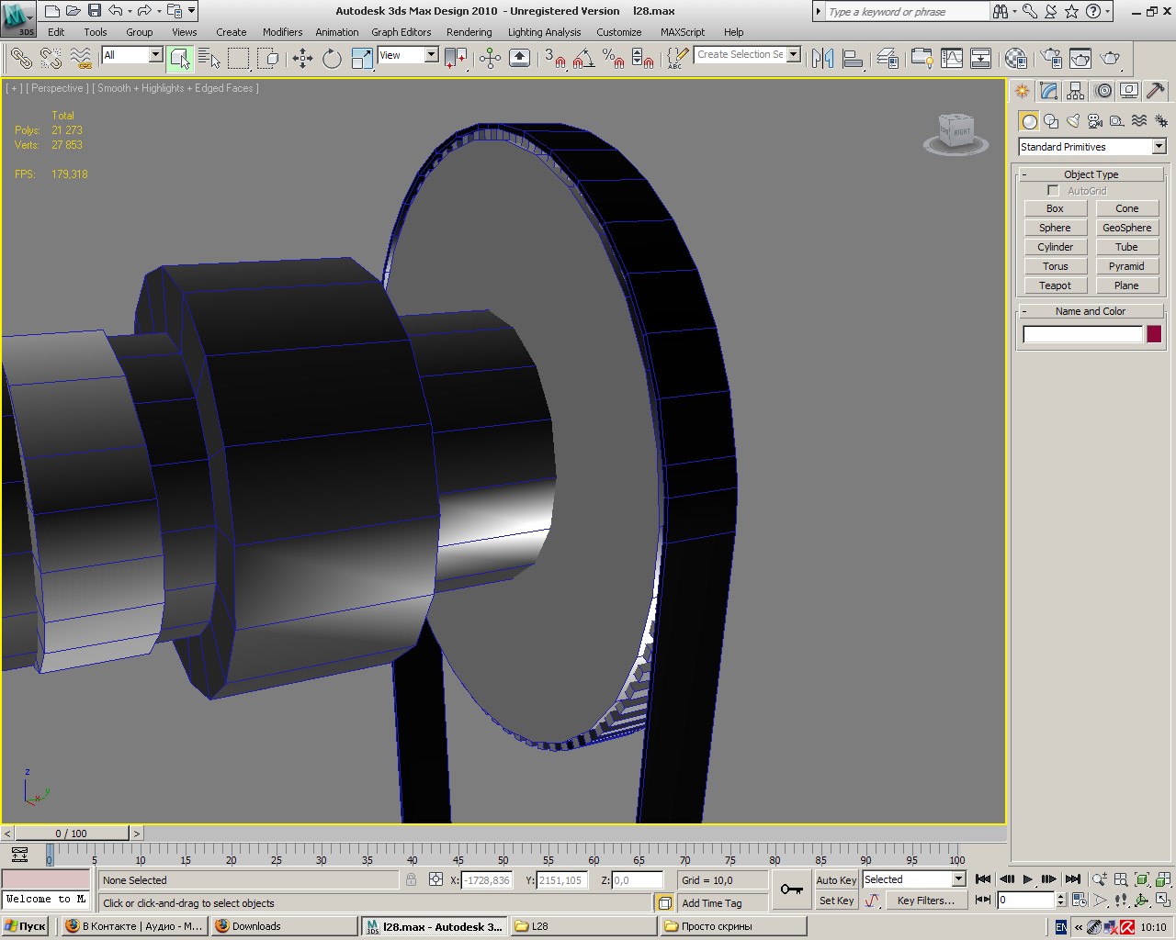Image resolution: width=1176 pixels, height=940 pixels.
Task: Open the Utilities hammer panel
Action: point(1156,91)
